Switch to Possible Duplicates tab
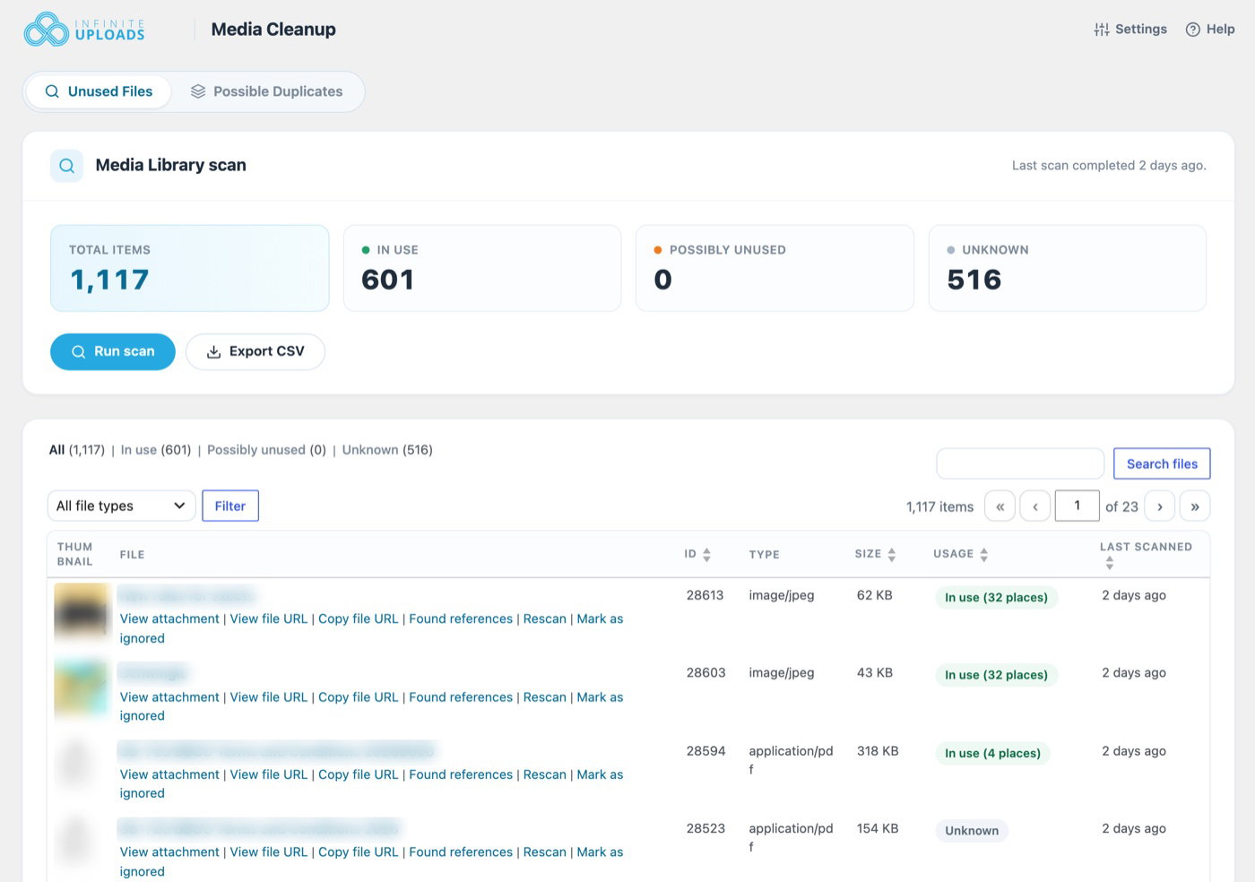The height and width of the screenshot is (882, 1255). pyautogui.click(x=267, y=91)
